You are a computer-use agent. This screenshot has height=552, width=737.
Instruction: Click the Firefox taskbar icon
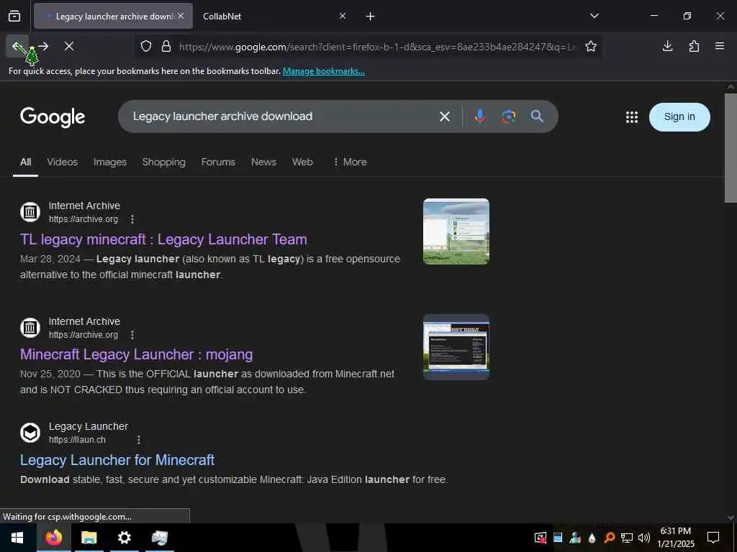tap(53, 538)
